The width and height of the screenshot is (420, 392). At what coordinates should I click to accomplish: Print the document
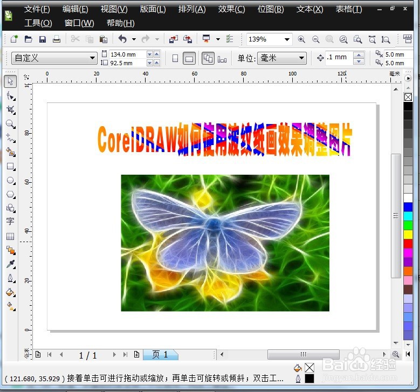point(56,39)
